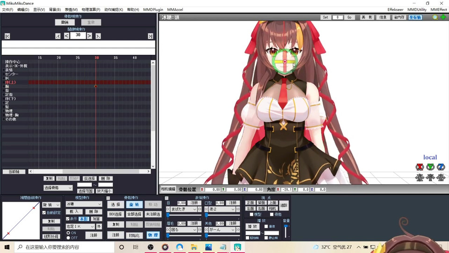
Task: Go to previous keyframe with .< button
Action: click(58, 36)
